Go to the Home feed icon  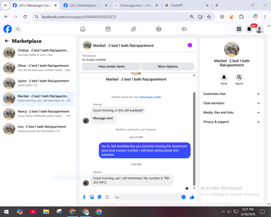coord(83,29)
